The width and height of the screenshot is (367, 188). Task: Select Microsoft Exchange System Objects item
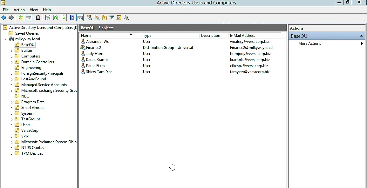[x=49, y=142]
